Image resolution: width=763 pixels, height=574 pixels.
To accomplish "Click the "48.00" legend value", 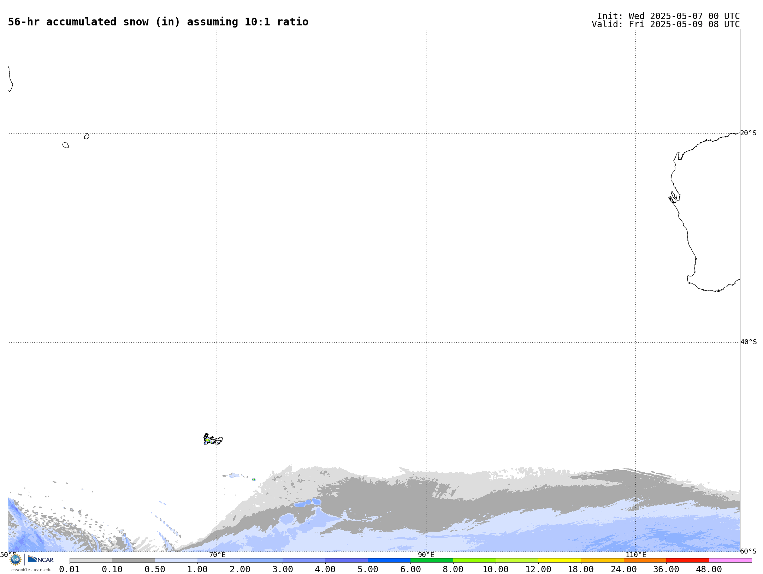I will (x=709, y=569).
